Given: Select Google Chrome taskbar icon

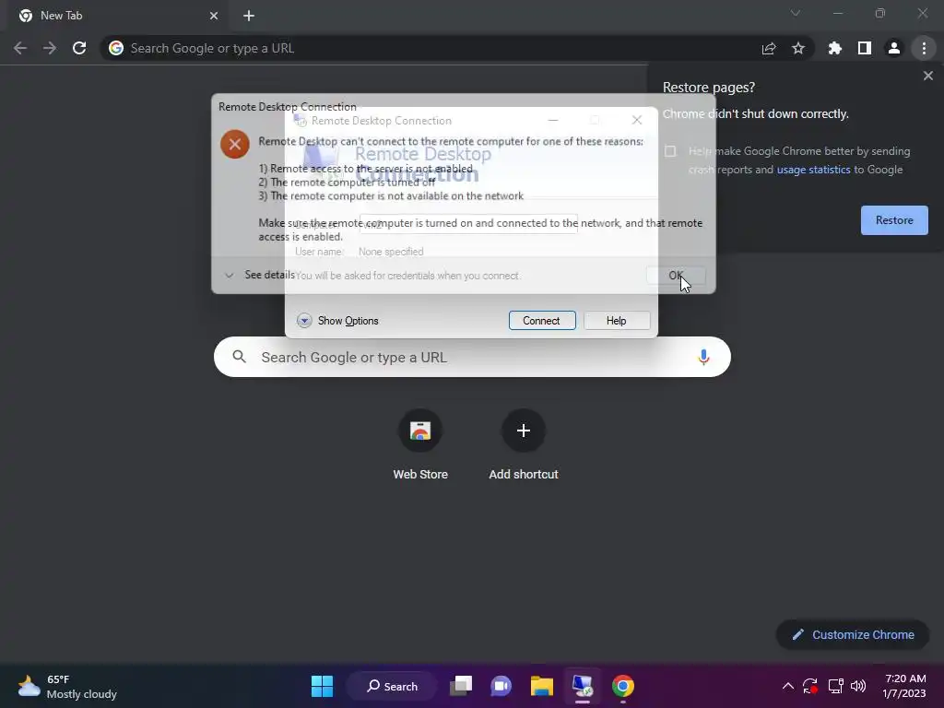Looking at the screenshot, I should tap(623, 686).
